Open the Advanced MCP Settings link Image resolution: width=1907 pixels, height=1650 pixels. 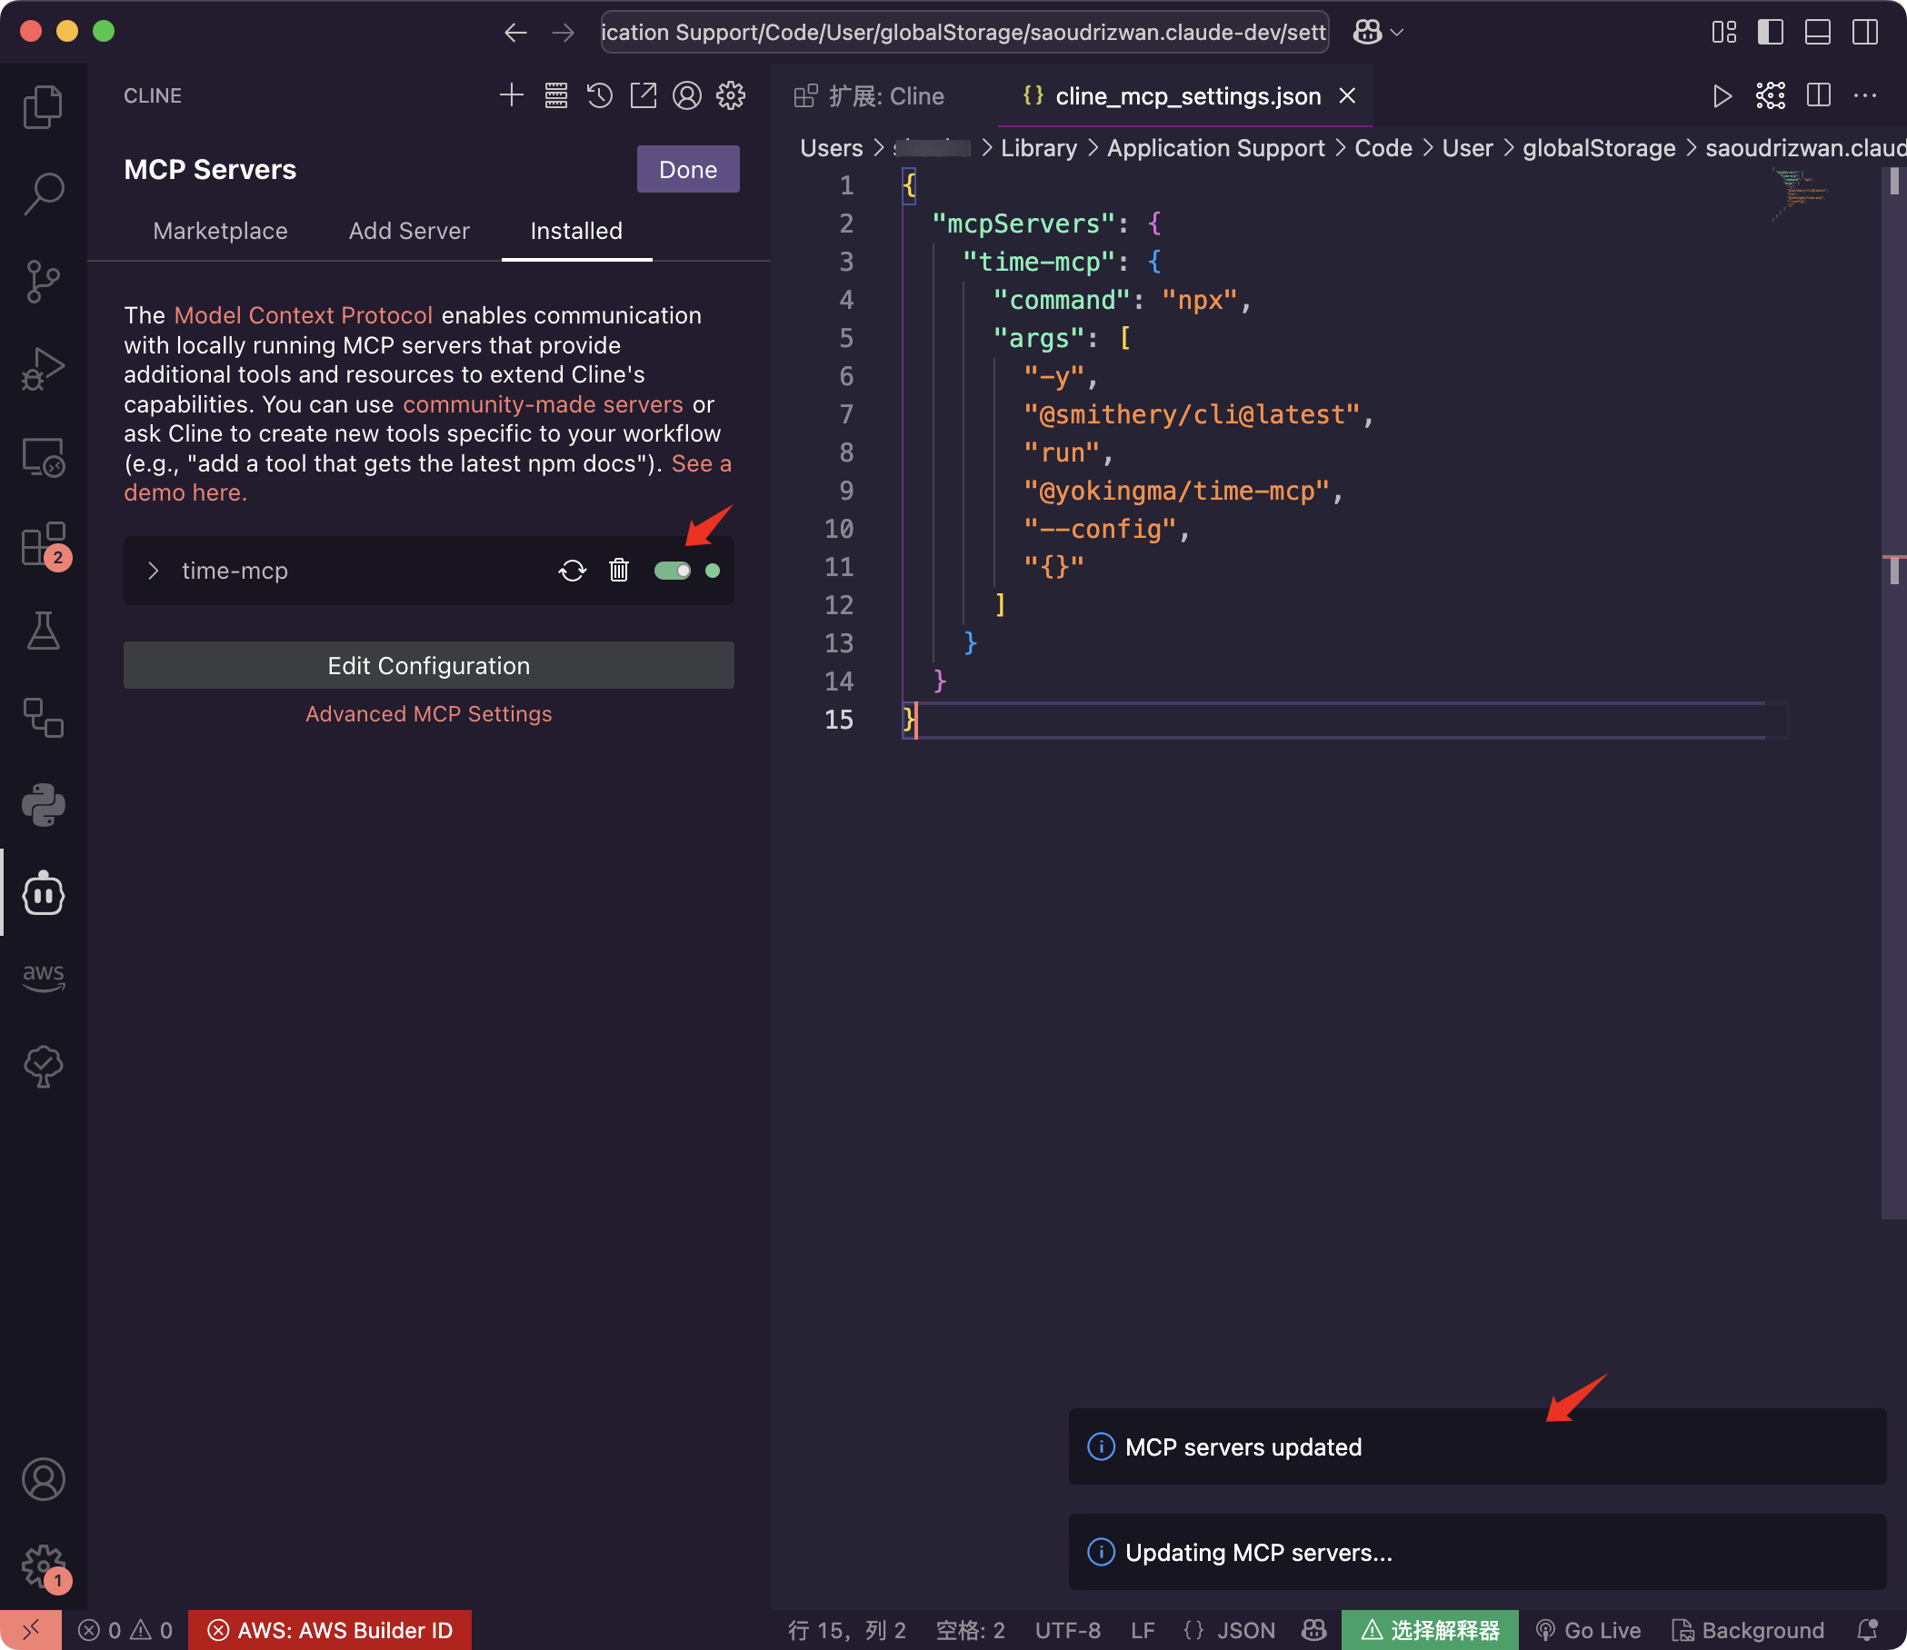pos(428,713)
